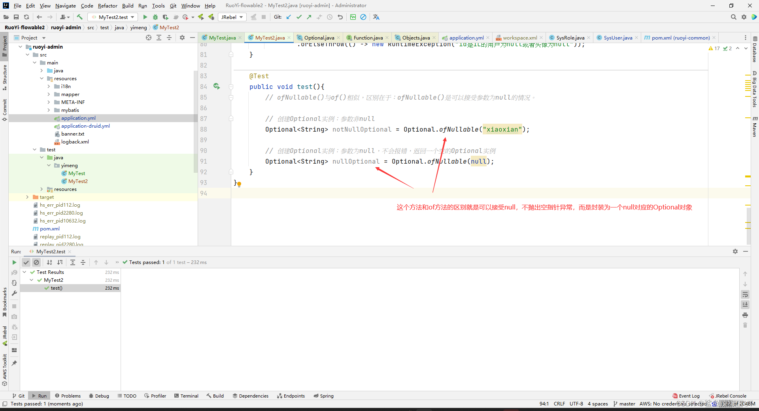
Task: Switch to the SysRole.java editor tab
Action: pos(570,38)
